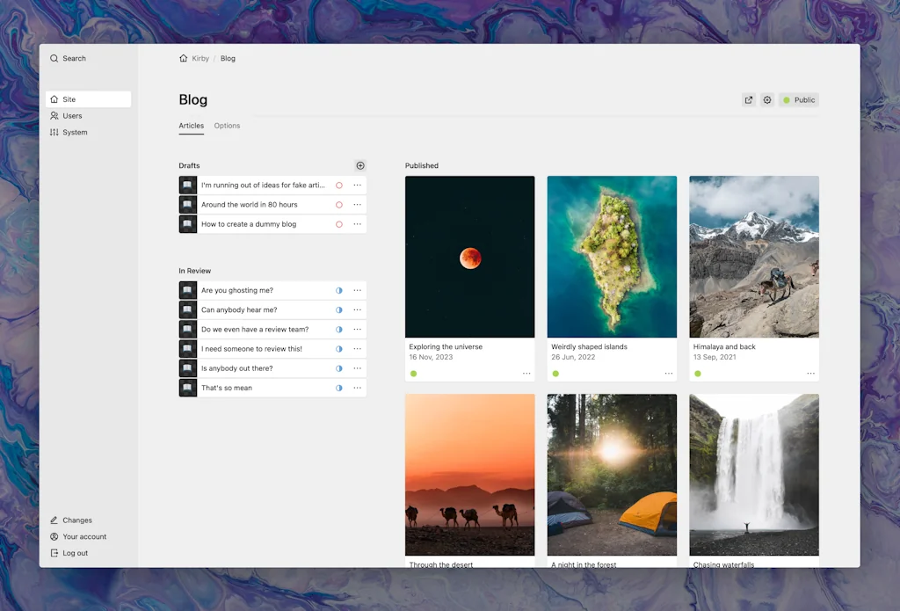The image size is (900, 611).
Task: Click green status dot on Weirdly shaped islands
Action: (x=555, y=374)
